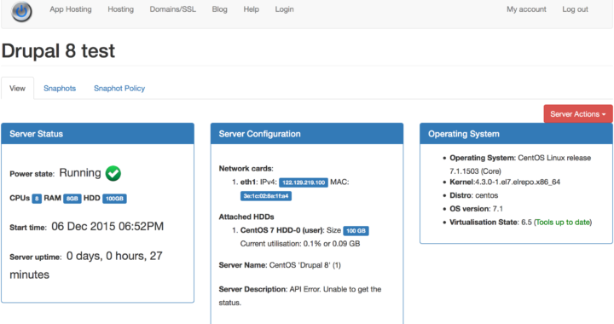Click the Running power state text
614x324 pixels.
80,172
